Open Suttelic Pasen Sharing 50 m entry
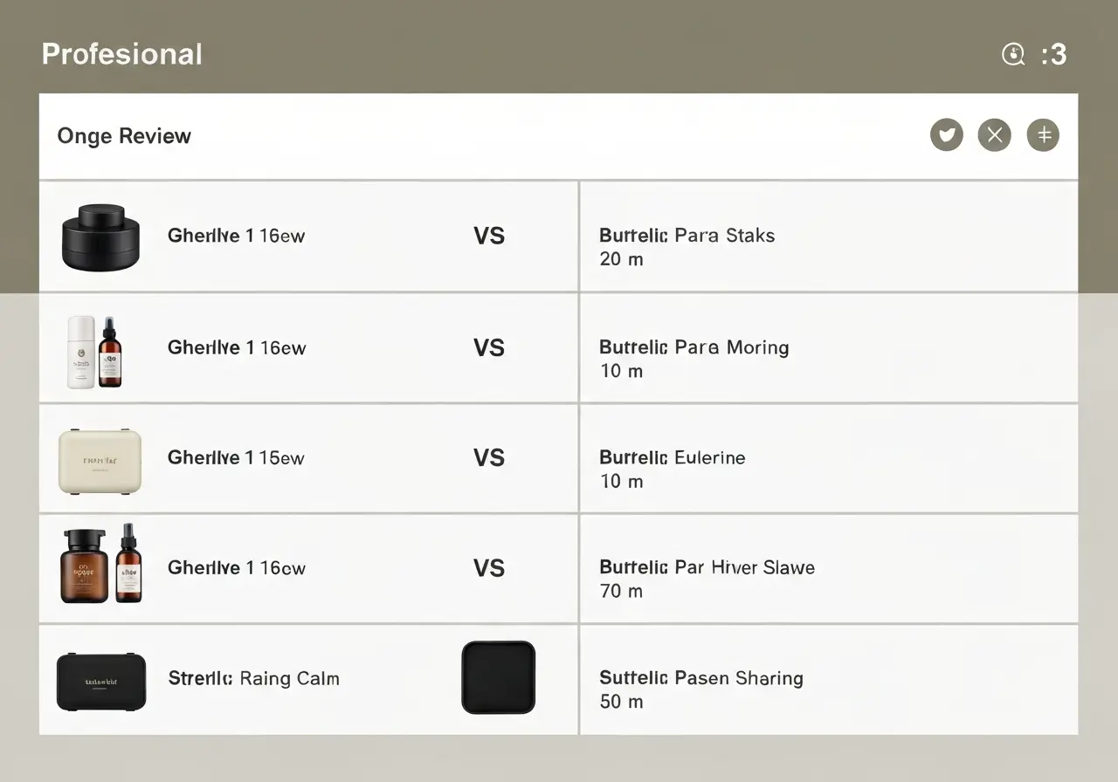 (x=828, y=679)
